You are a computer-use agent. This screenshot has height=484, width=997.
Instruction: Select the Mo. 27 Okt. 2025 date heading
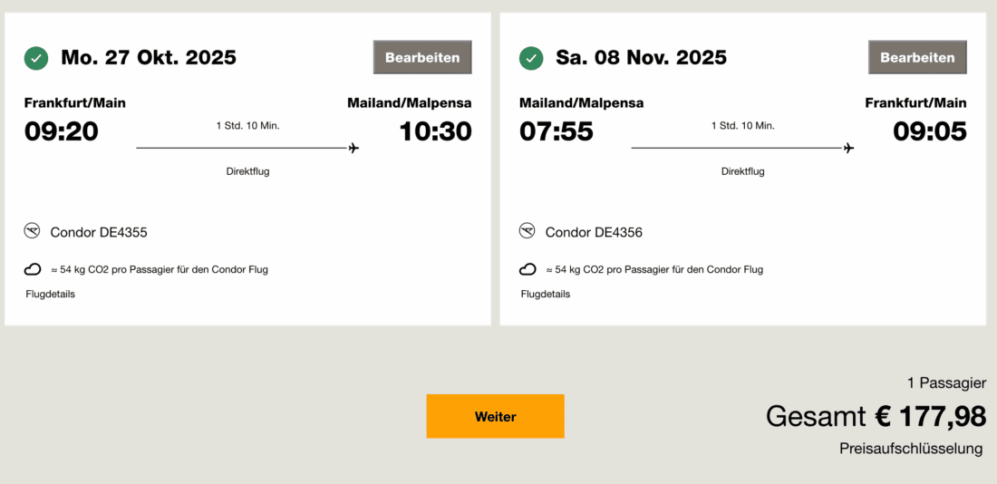149,58
